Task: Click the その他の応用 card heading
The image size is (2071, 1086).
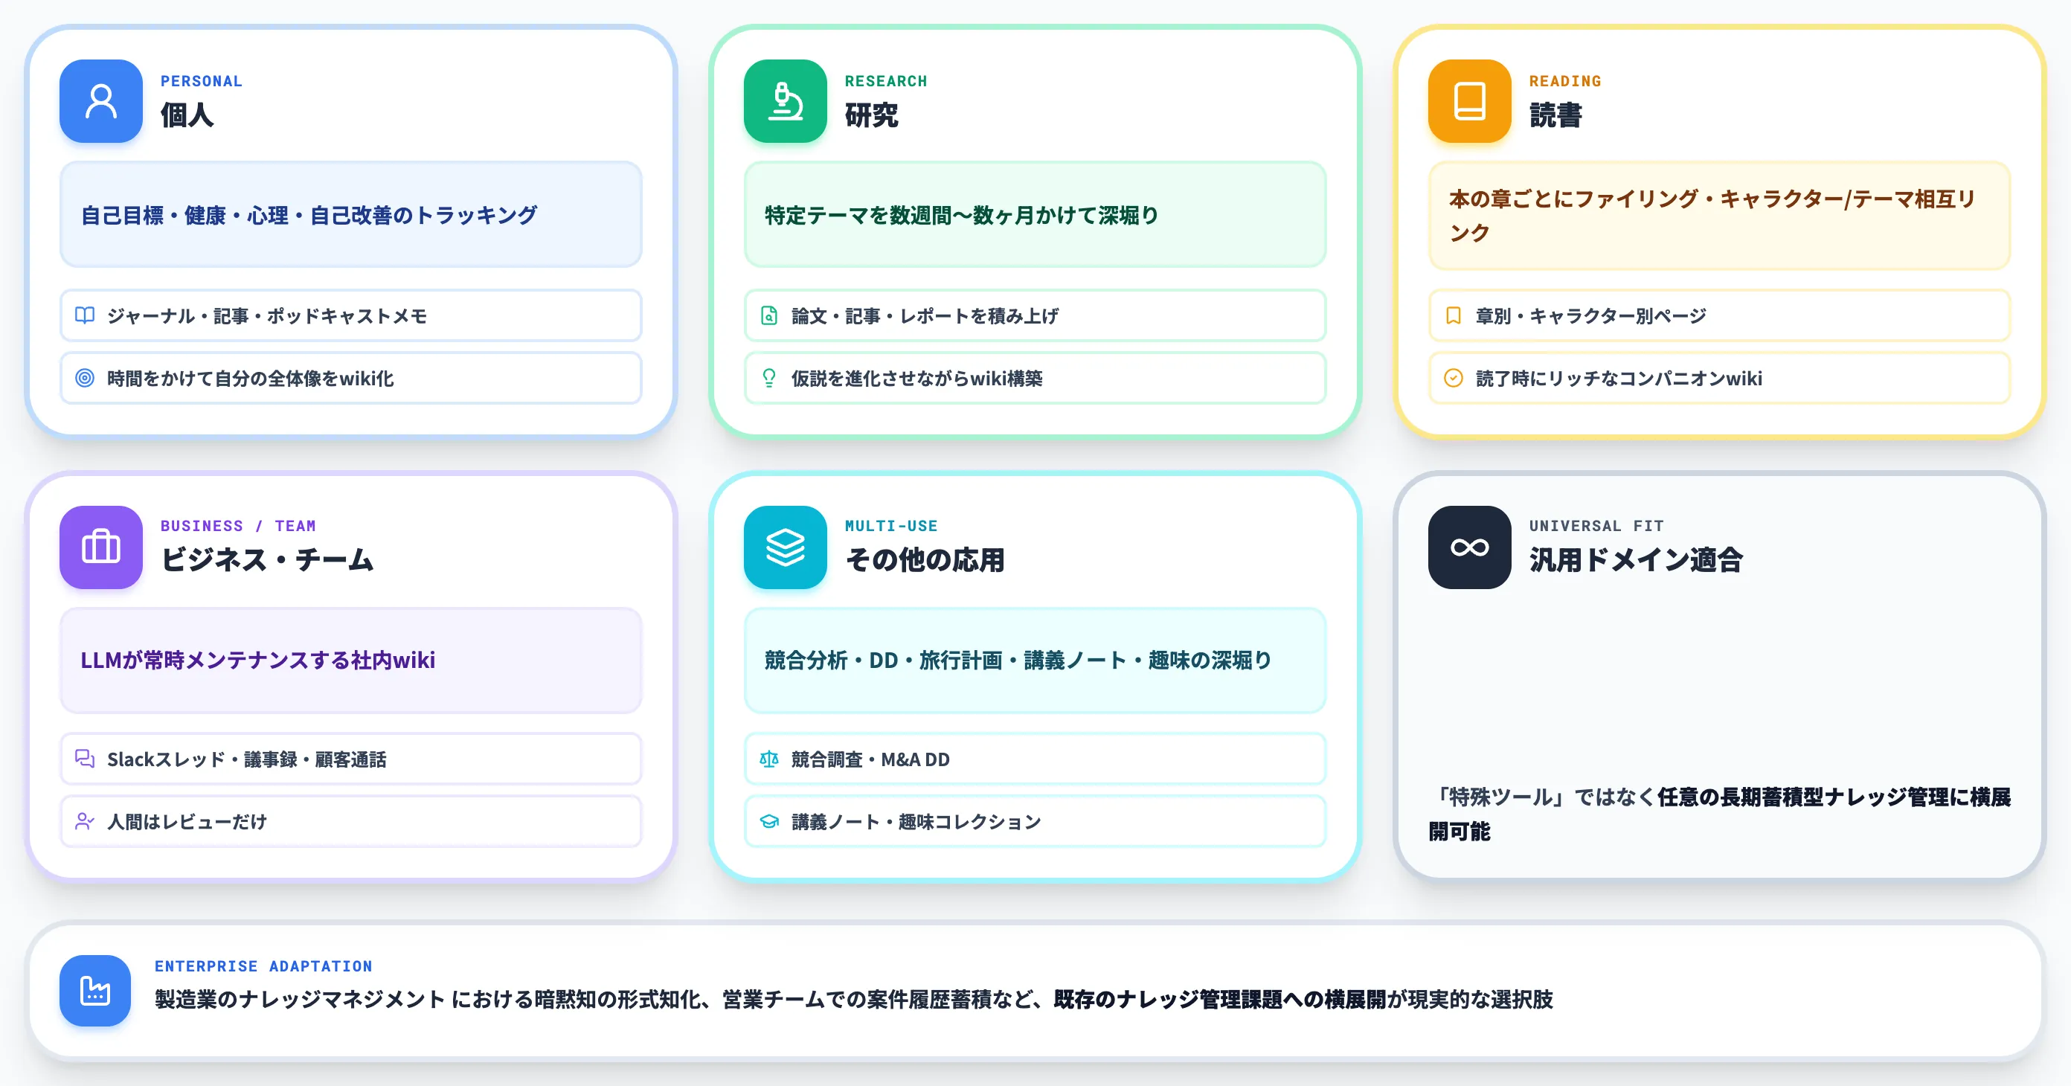Action: (x=925, y=559)
